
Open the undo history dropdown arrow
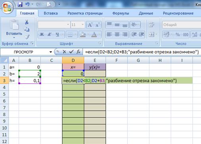click(x=33, y=4)
